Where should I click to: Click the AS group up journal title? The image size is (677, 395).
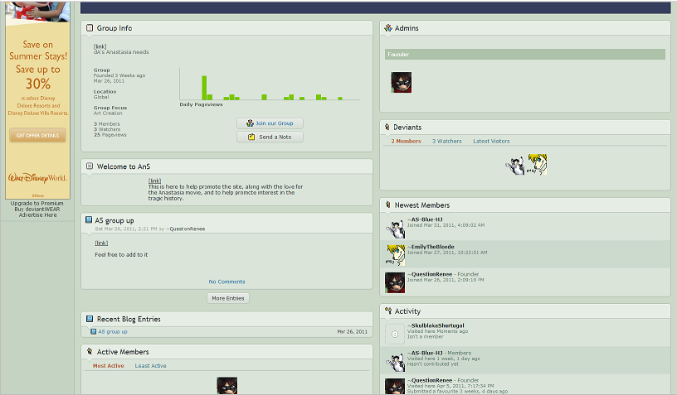click(x=114, y=220)
